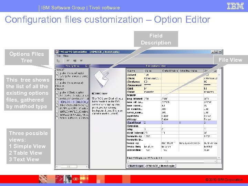Click the OptionEditor title bar application icon
The image size is (248, 186).
(57, 52)
